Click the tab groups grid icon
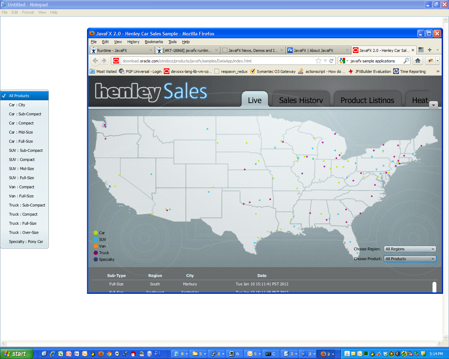The image size is (449, 359). click(x=421, y=50)
